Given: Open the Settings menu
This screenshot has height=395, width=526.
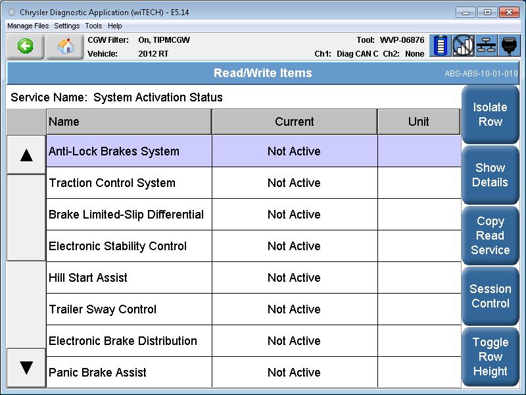Looking at the screenshot, I should click(67, 26).
